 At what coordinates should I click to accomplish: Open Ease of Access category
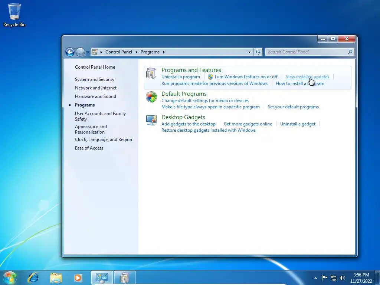click(x=89, y=148)
